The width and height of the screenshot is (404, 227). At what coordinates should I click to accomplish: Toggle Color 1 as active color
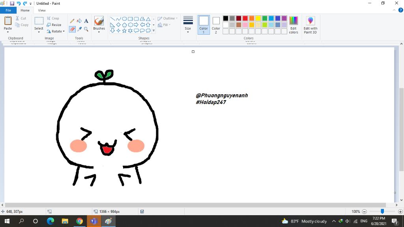point(204,25)
